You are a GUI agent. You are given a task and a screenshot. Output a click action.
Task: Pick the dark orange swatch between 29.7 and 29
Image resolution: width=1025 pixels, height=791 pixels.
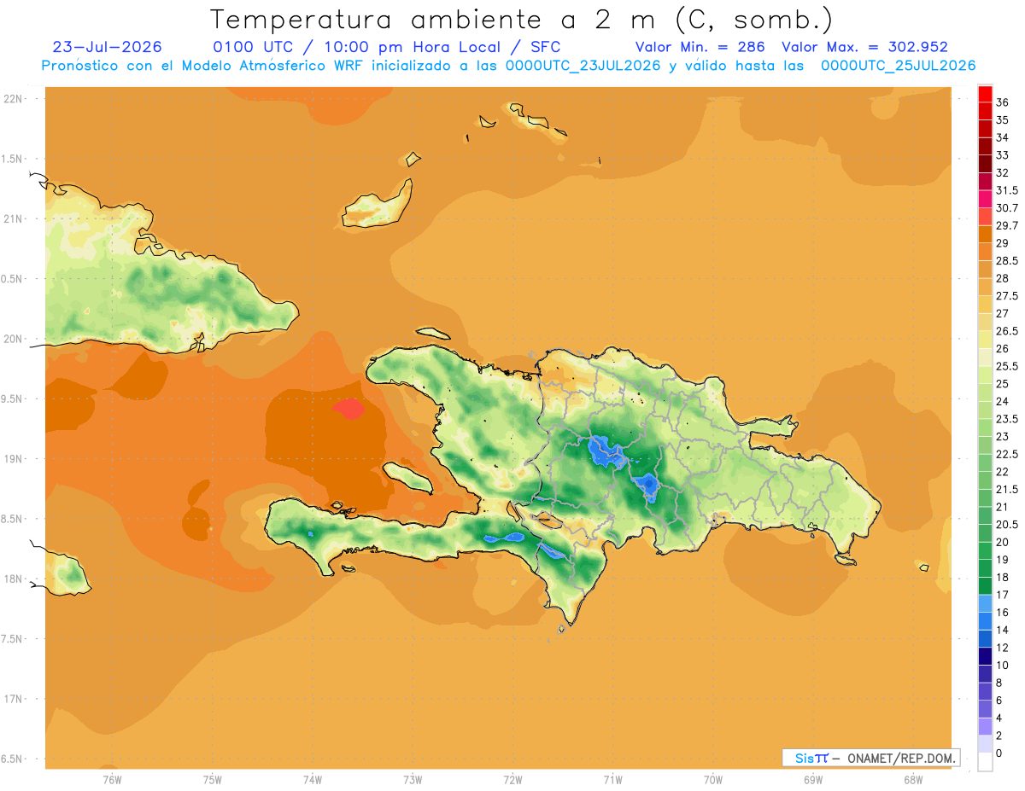tap(985, 235)
